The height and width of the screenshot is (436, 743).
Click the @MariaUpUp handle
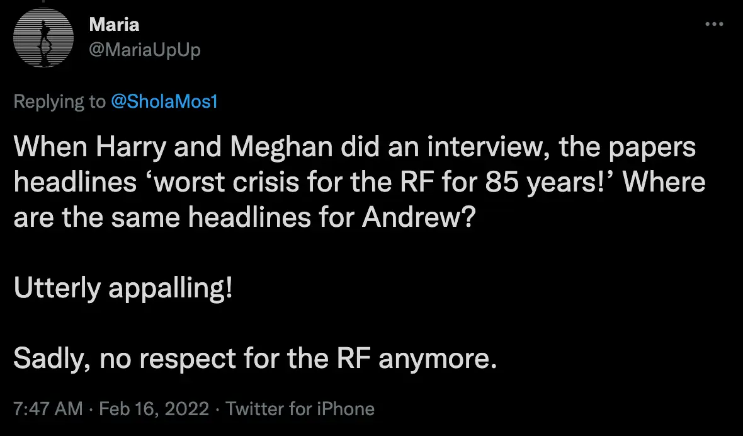pos(146,50)
